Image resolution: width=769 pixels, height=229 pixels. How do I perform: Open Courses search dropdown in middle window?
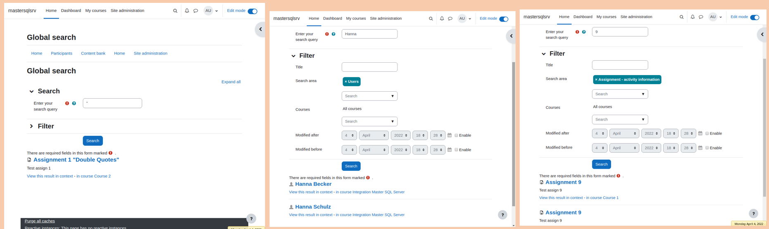369,121
